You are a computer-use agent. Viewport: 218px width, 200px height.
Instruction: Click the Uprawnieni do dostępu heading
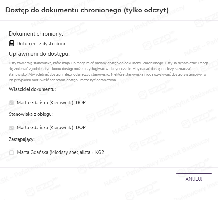[x=39, y=53]
